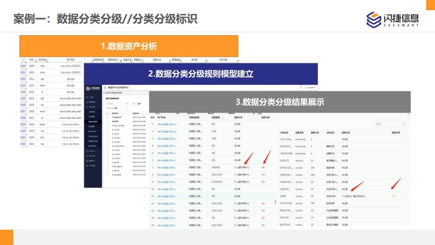This screenshot has width=435, height=245.
Task: Open the sysadmin user menu
Action: tap(311, 88)
